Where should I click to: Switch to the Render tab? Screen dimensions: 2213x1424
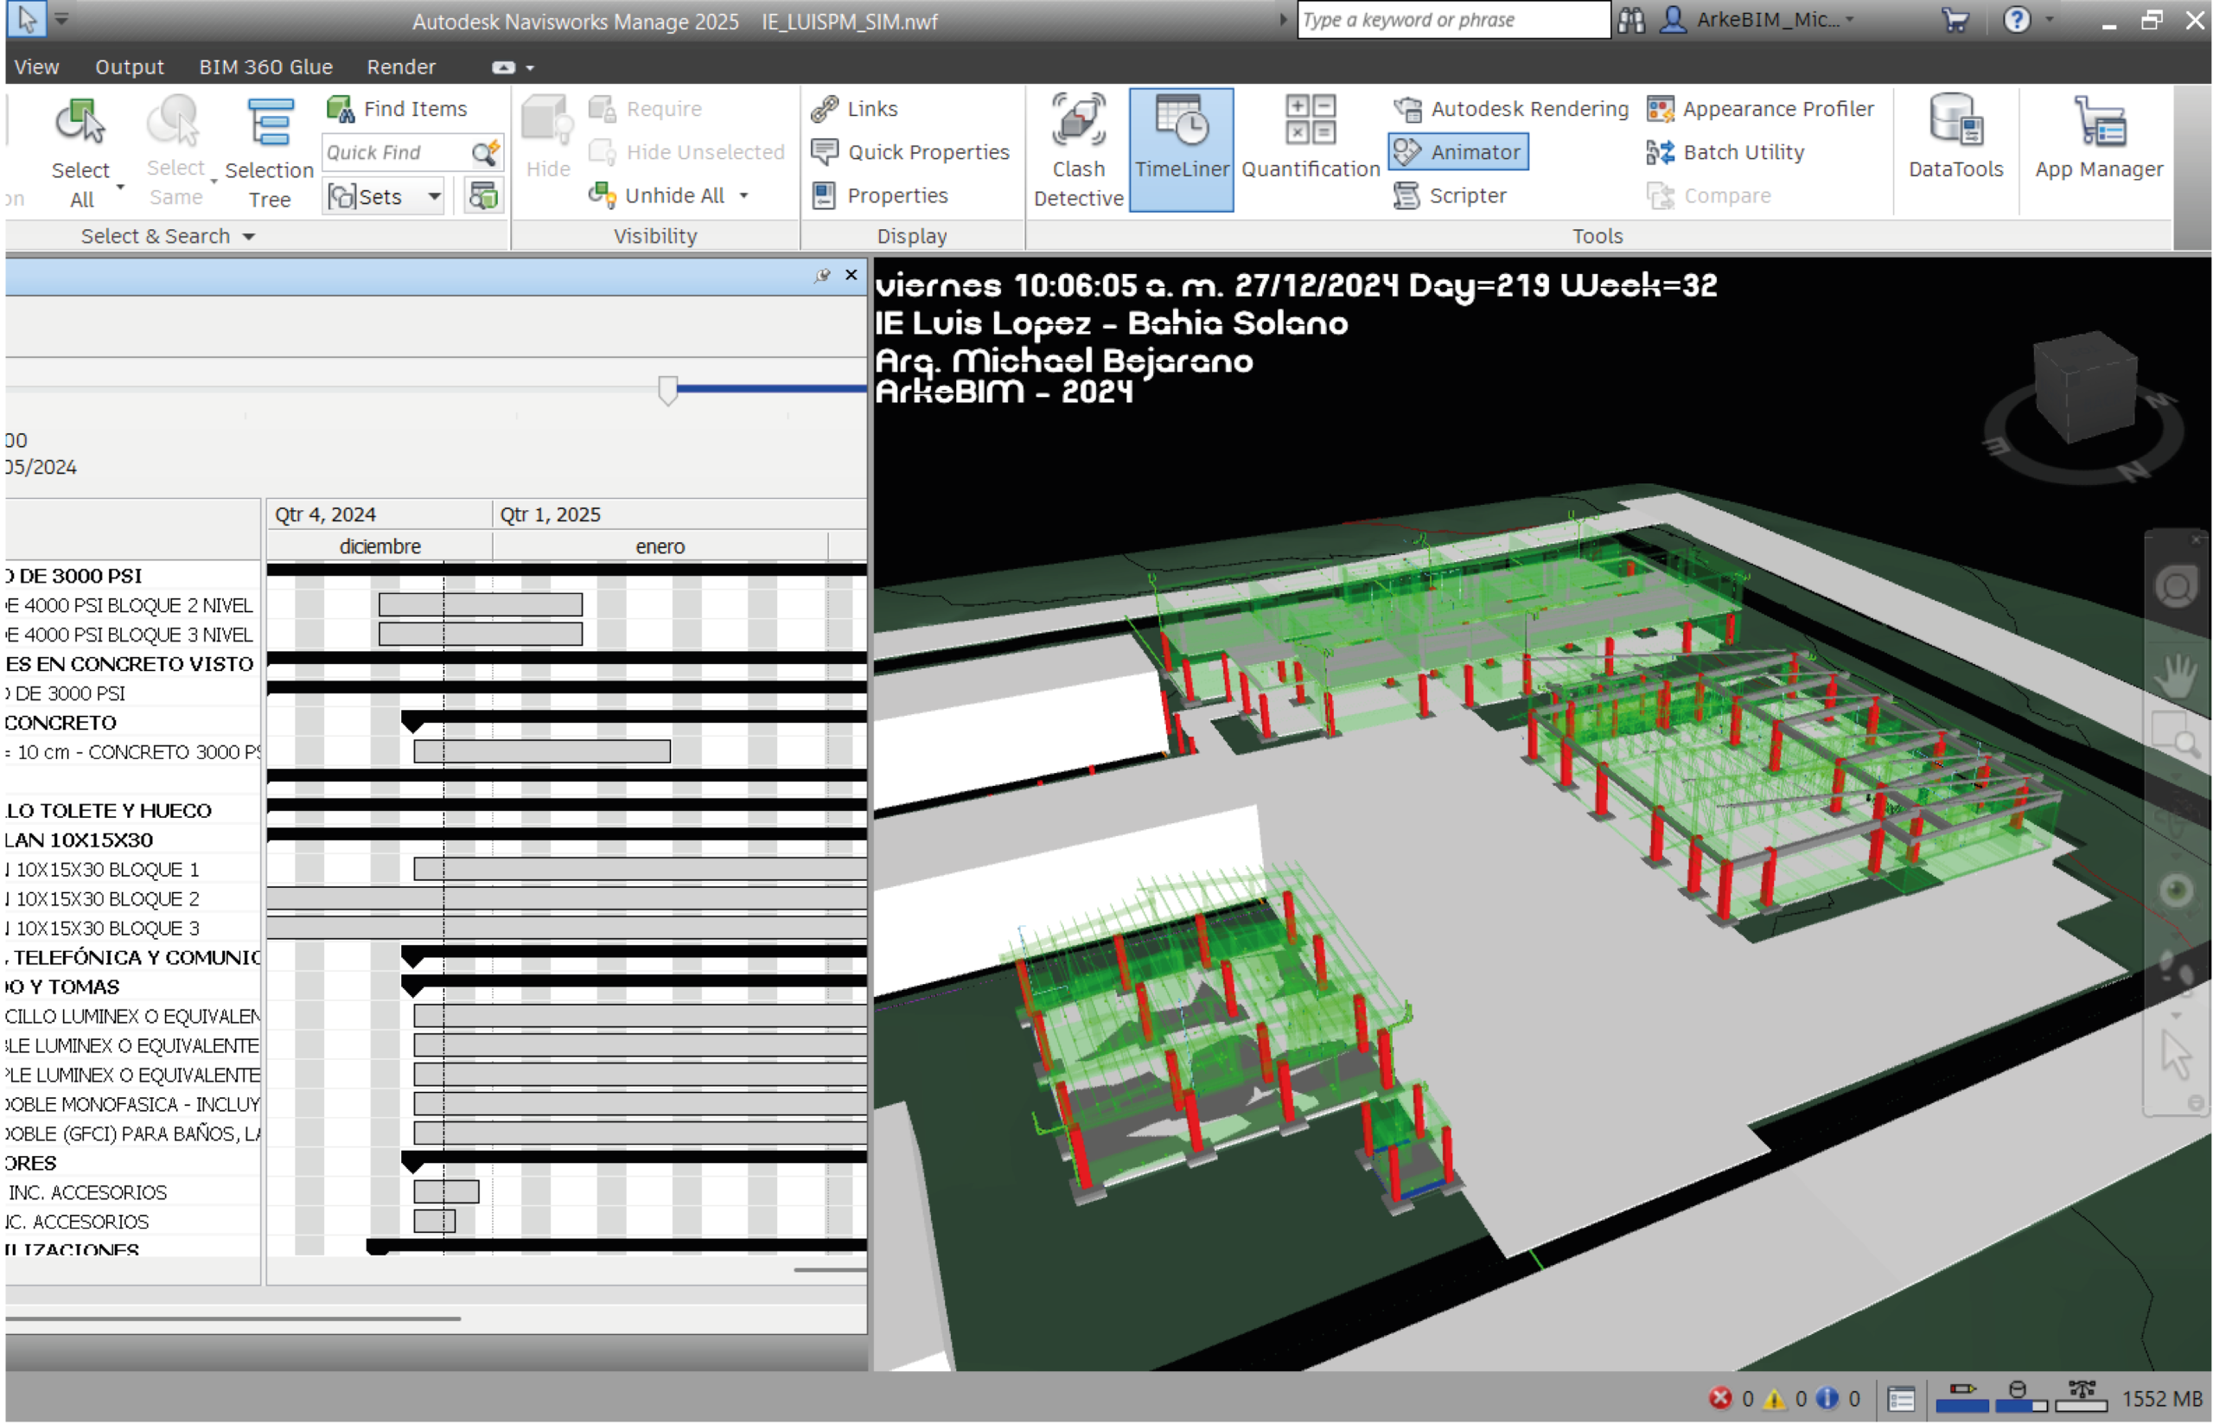400,67
